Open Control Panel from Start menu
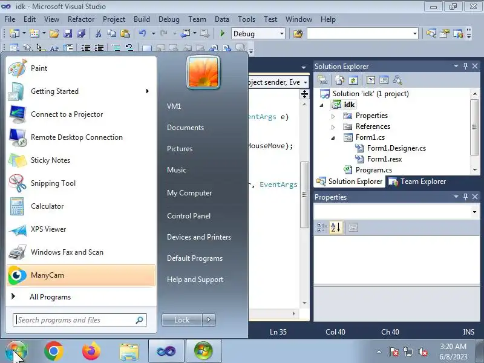 [189, 216]
